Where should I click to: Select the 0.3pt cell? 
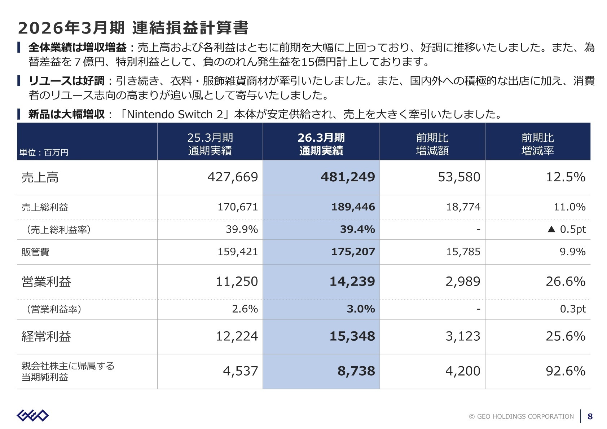[573, 309]
